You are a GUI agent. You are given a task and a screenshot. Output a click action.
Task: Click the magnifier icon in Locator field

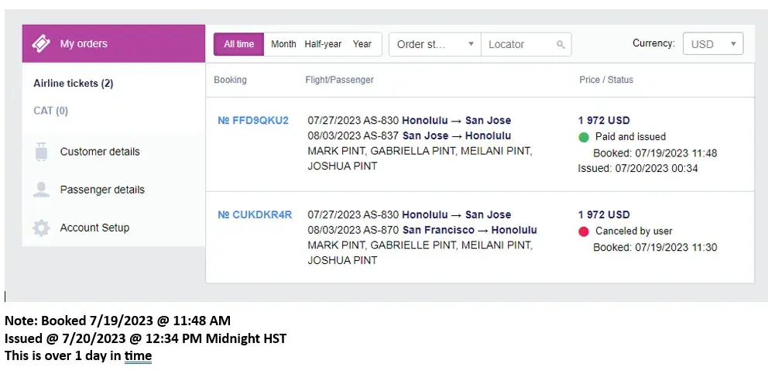tap(561, 45)
